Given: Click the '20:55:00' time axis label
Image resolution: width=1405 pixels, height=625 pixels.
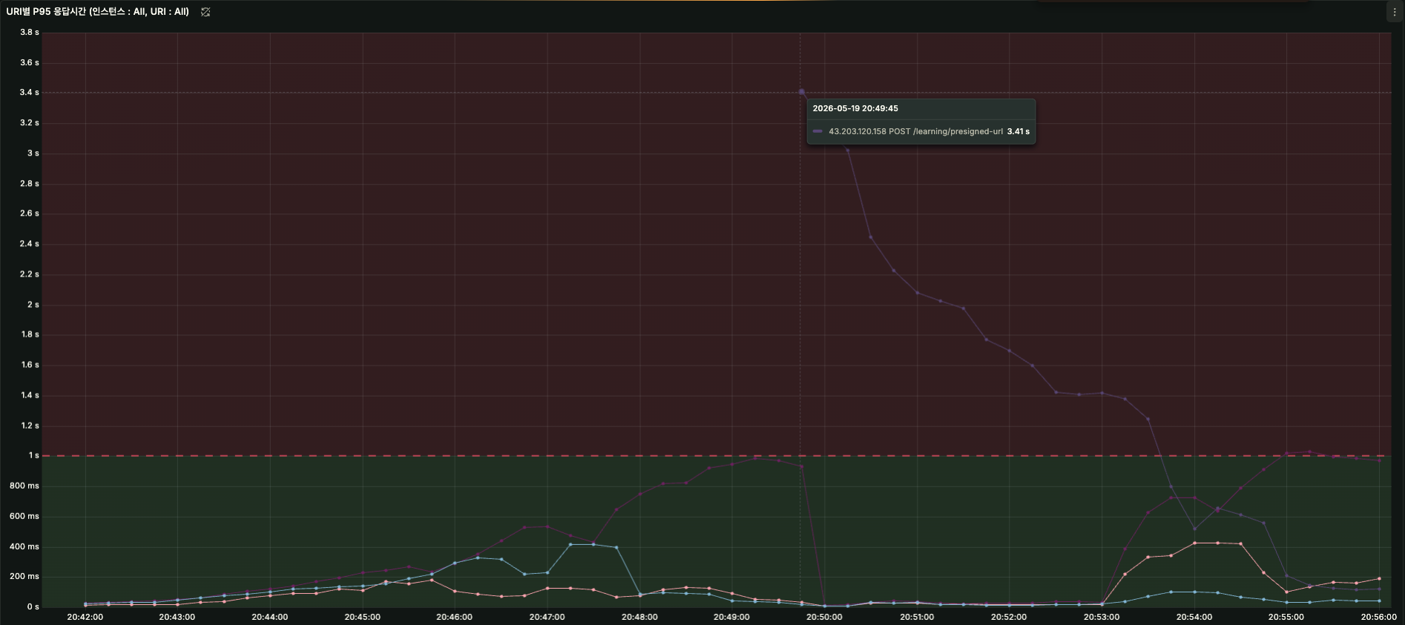Looking at the screenshot, I should click(x=1286, y=617).
